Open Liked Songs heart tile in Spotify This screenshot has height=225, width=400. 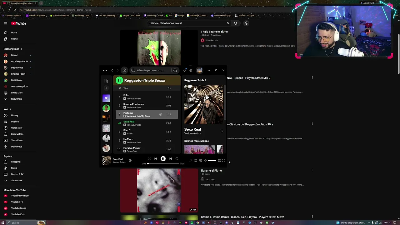click(106, 98)
